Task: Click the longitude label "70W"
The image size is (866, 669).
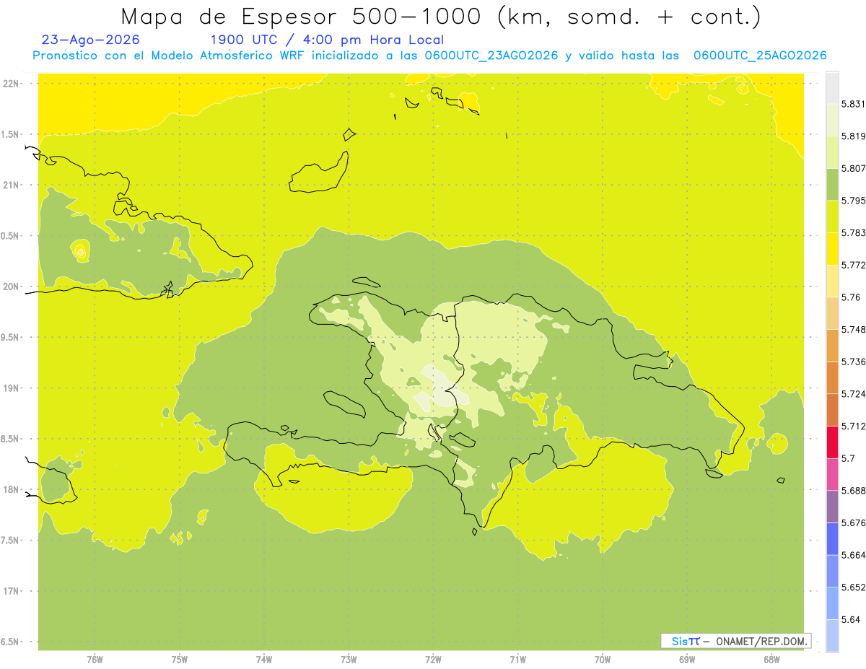Action: (602, 660)
